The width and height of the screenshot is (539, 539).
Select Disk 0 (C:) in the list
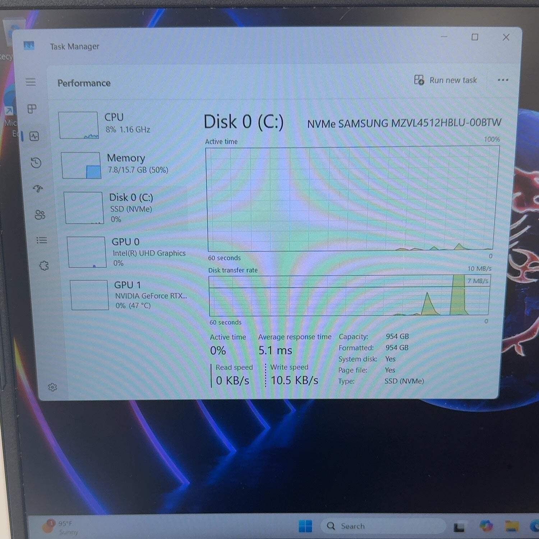126,208
